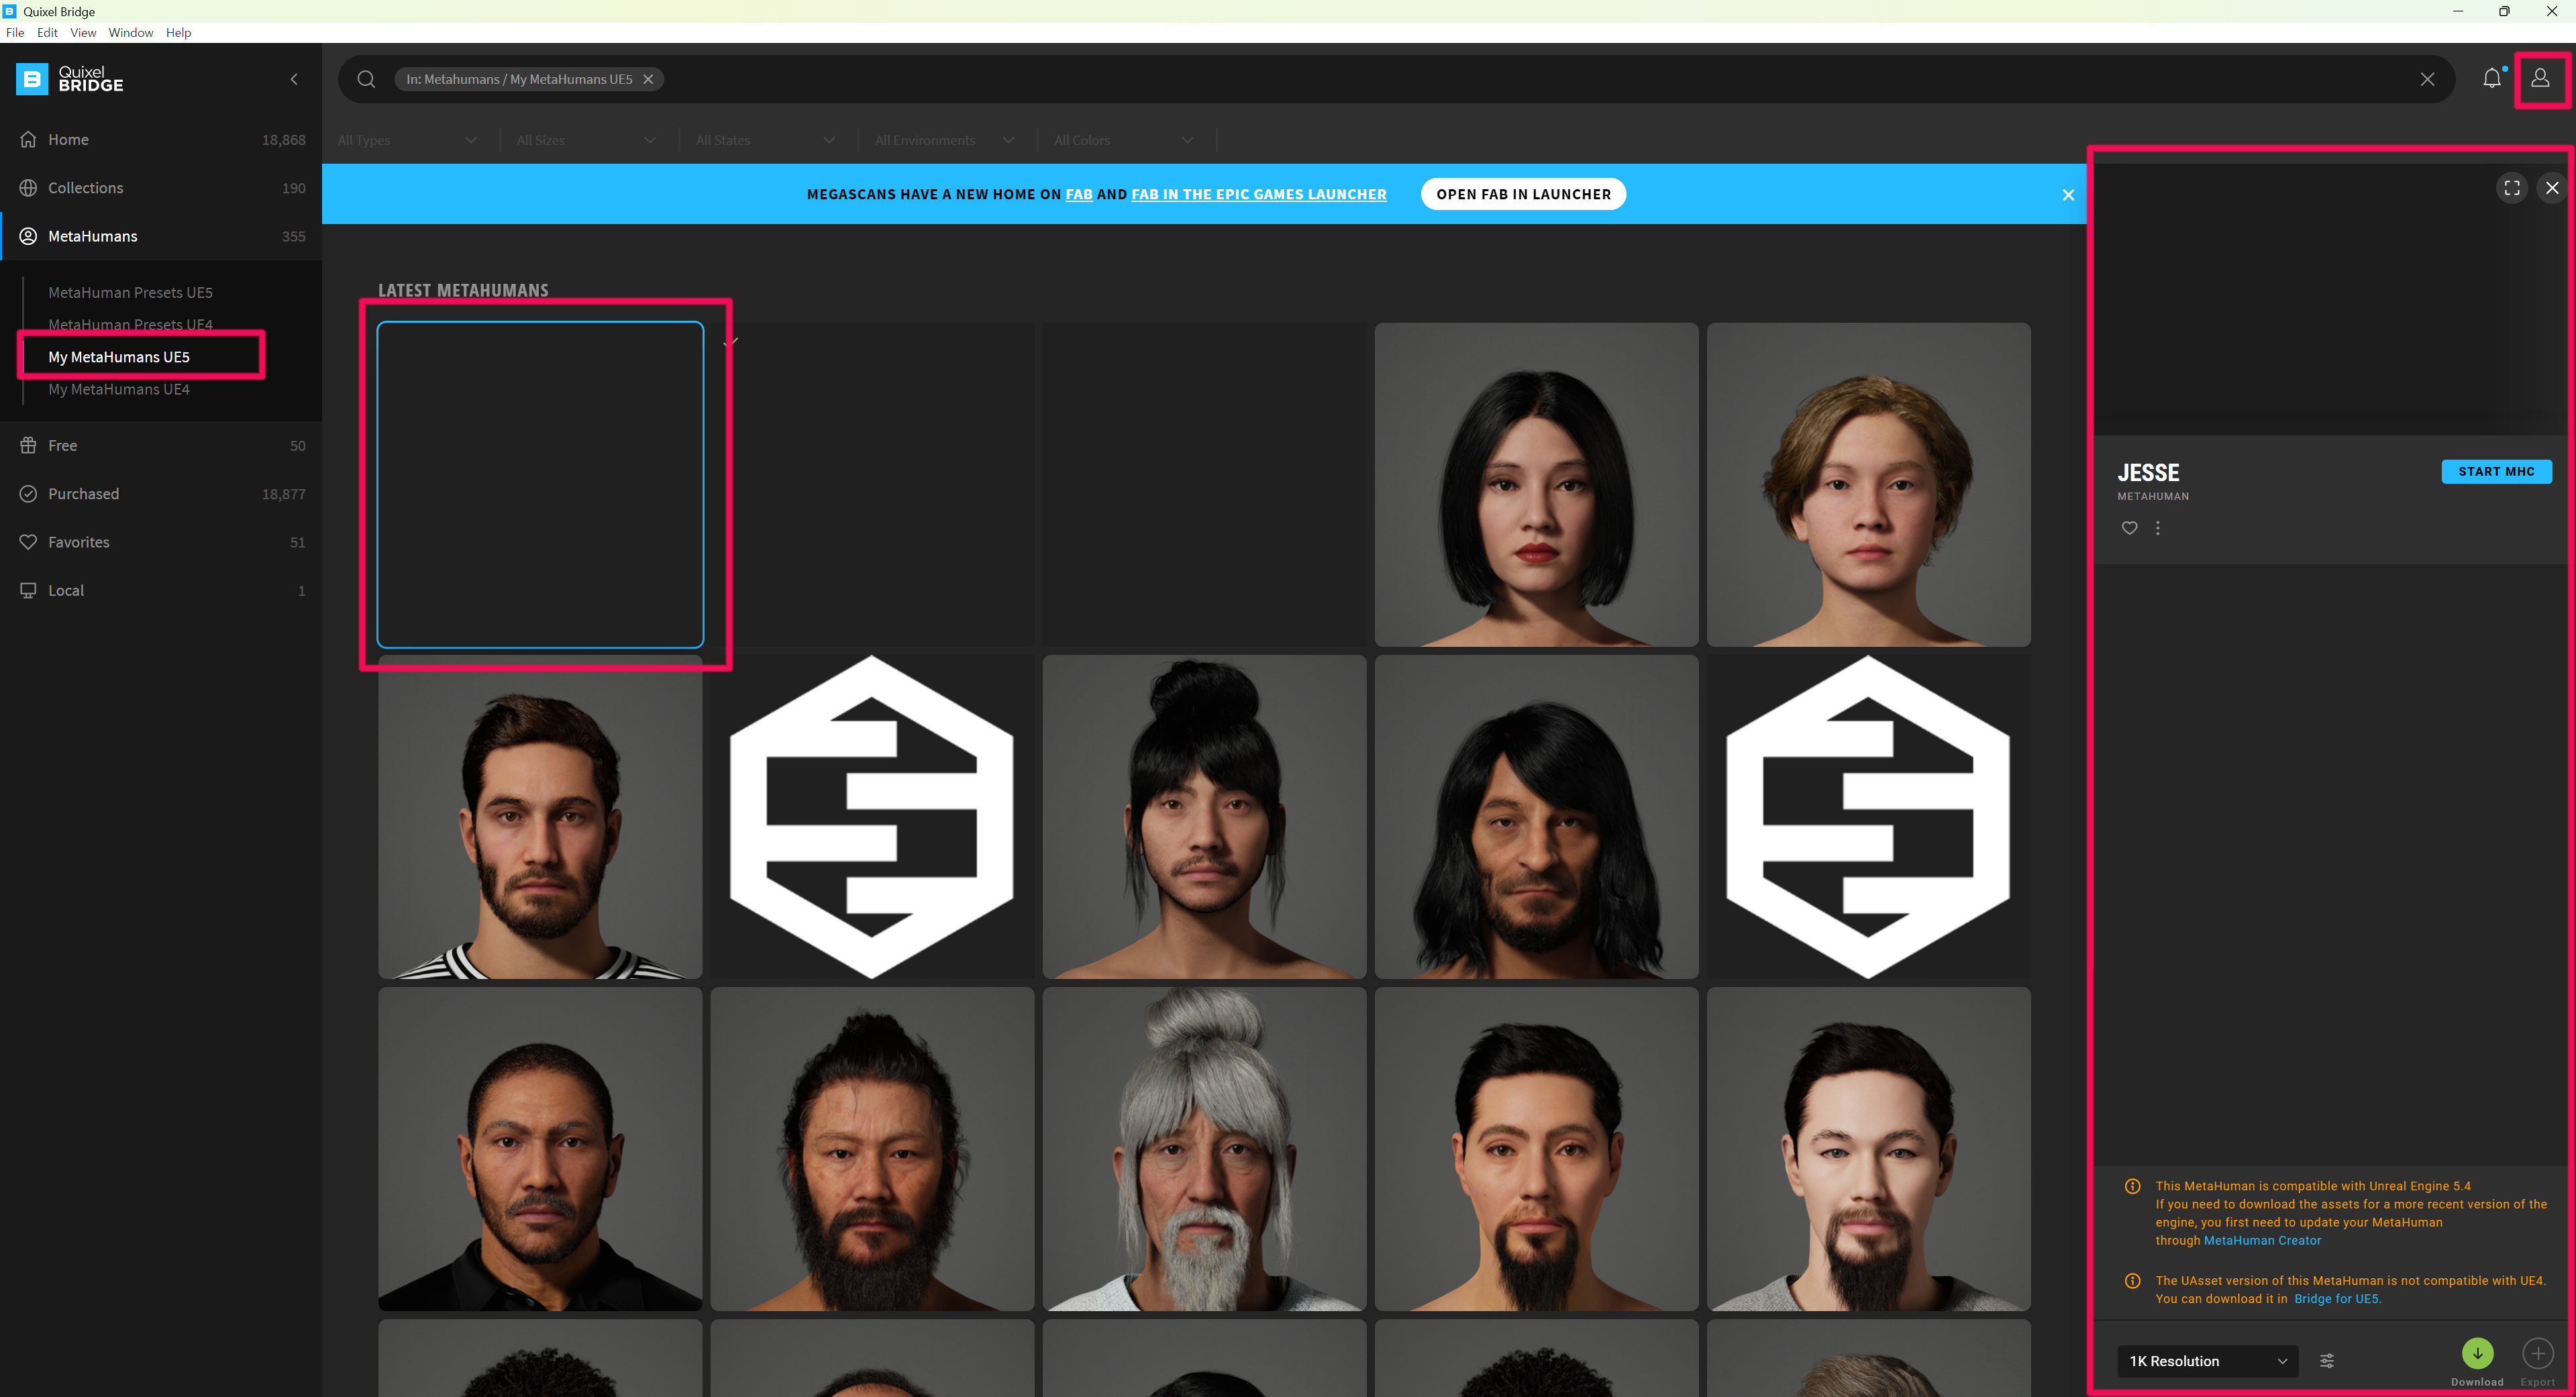
Task: Open the 1K Resolution dropdown
Action: (x=2207, y=1361)
